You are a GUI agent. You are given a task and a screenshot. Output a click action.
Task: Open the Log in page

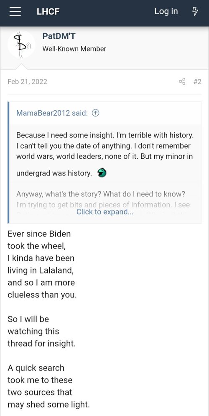click(x=166, y=11)
